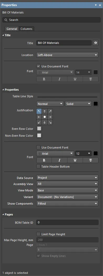Click the search magnifier icon

click(6, 20)
